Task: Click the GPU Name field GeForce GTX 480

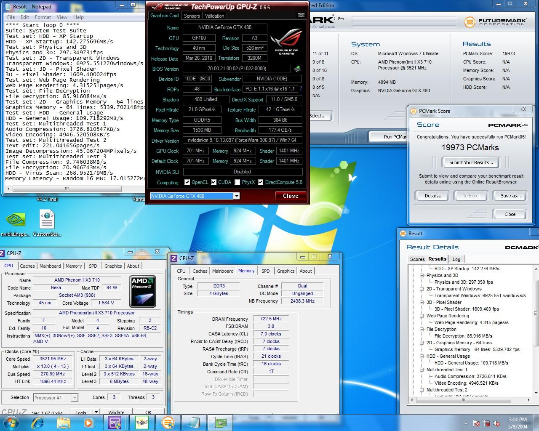Action: pyautogui.click(x=225, y=27)
